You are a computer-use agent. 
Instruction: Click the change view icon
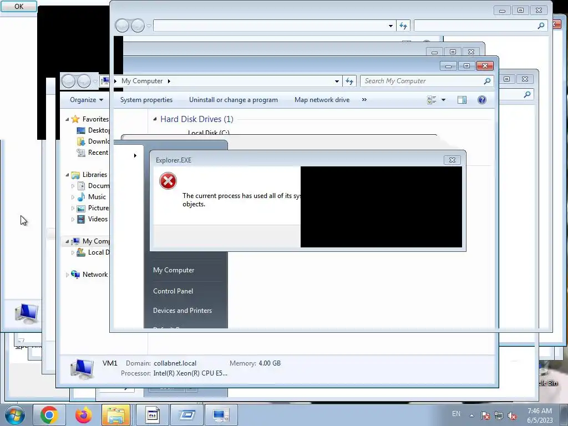(432, 100)
